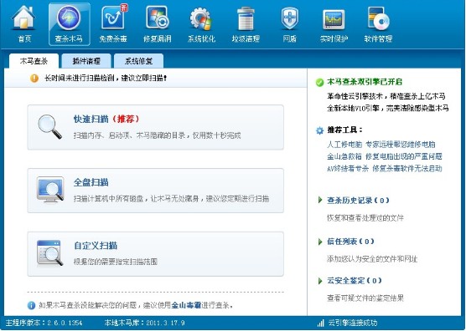Click 恢复和查看处理过的文件 text
Screen dimensions: 466x331
coord(365,218)
